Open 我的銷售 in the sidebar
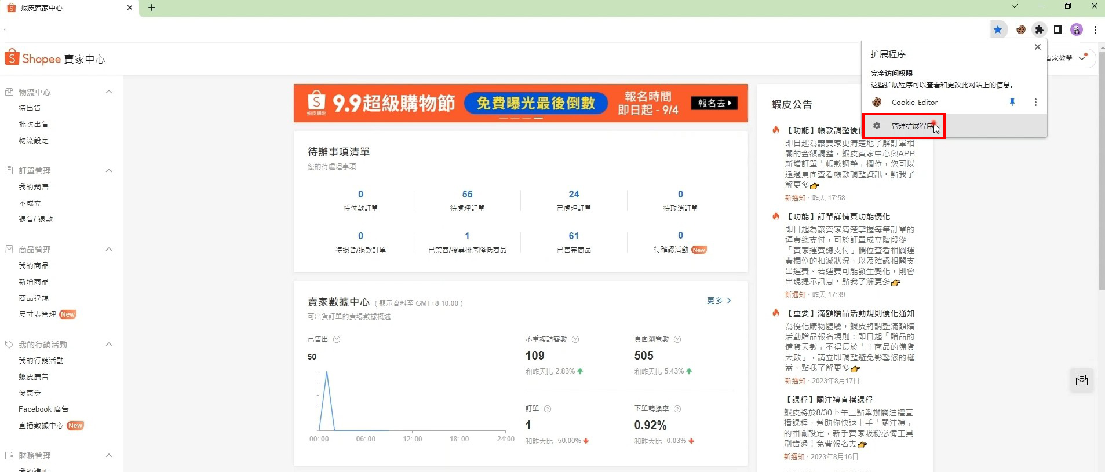Image resolution: width=1105 pixels, height=472 pixels. pos(34,187)
